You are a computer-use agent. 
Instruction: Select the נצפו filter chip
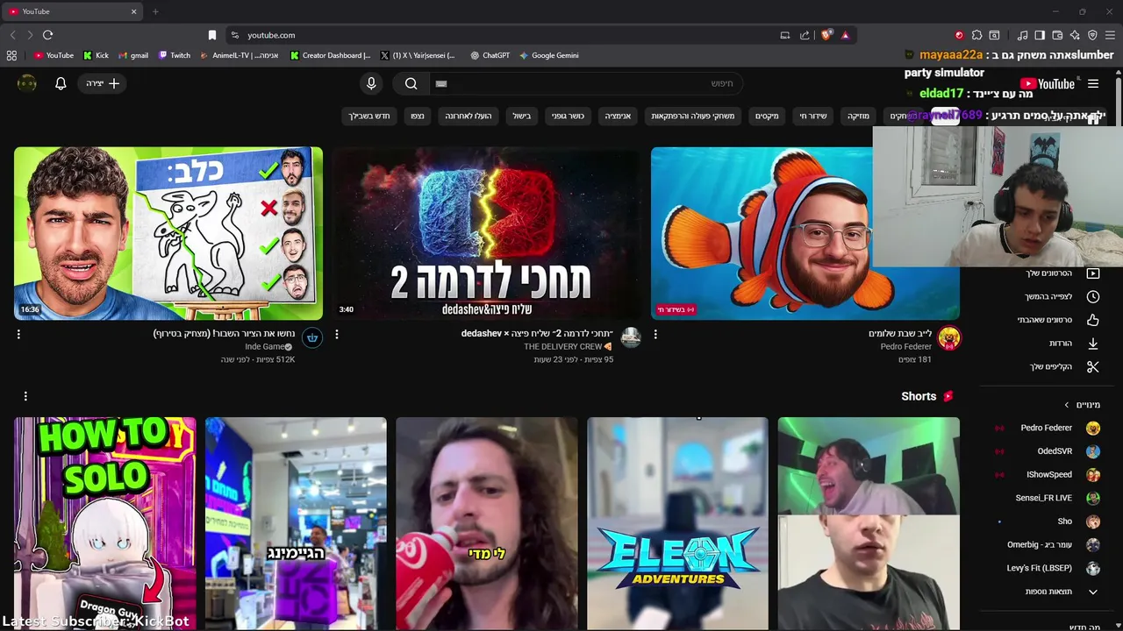coord(417,116)
